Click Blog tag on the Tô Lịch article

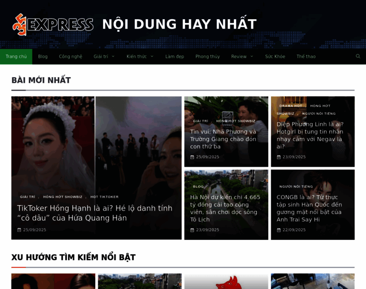pos(198,186)
